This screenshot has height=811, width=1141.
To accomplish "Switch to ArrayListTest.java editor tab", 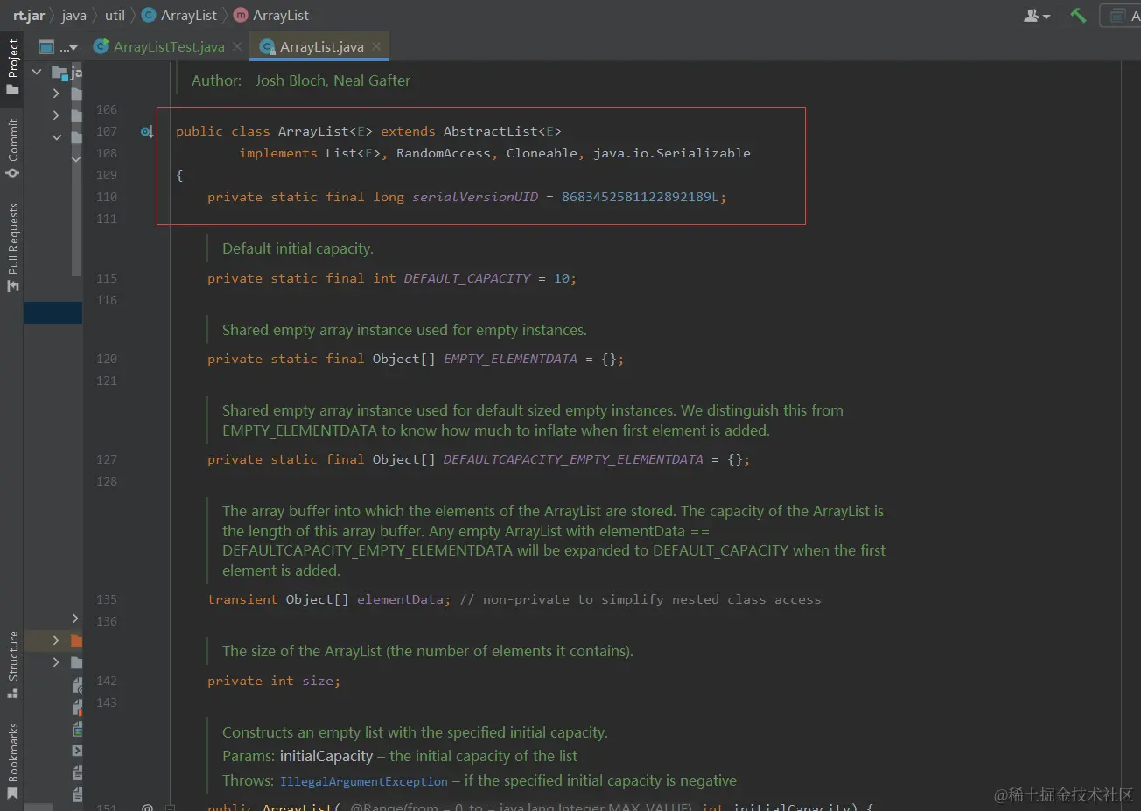I will (x=168, y=46).
